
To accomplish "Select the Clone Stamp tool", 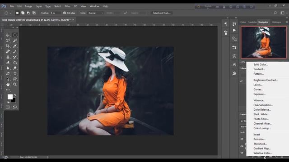I will [8, 57].
